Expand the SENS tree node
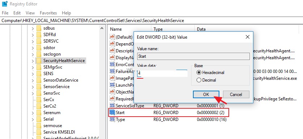The image size is (303, 139). click(x=33, y=74)
